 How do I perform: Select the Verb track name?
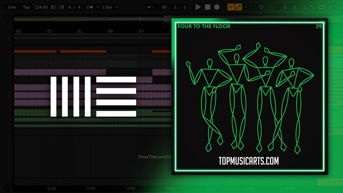[x=333, y=102]
